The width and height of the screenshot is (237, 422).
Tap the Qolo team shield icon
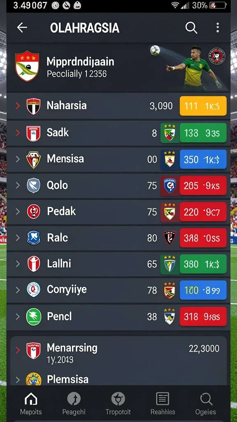pos(34,185)
